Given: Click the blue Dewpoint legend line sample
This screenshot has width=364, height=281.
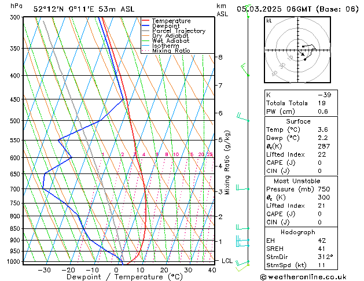Looking at the screenshot, I should [x=146, y=25].
